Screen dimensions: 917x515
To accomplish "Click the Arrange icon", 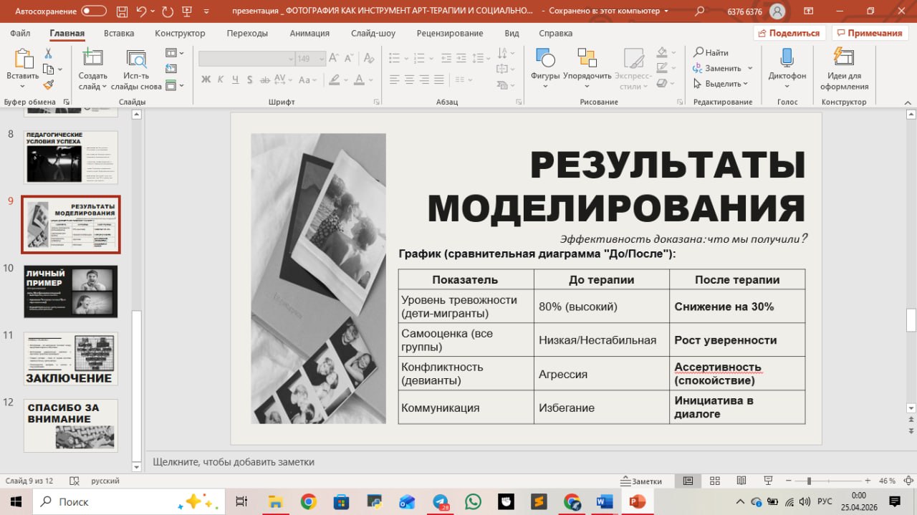I will [x=587, y=59].
